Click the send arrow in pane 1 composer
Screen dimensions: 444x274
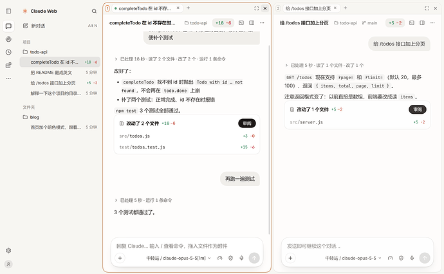click(254, 258)
